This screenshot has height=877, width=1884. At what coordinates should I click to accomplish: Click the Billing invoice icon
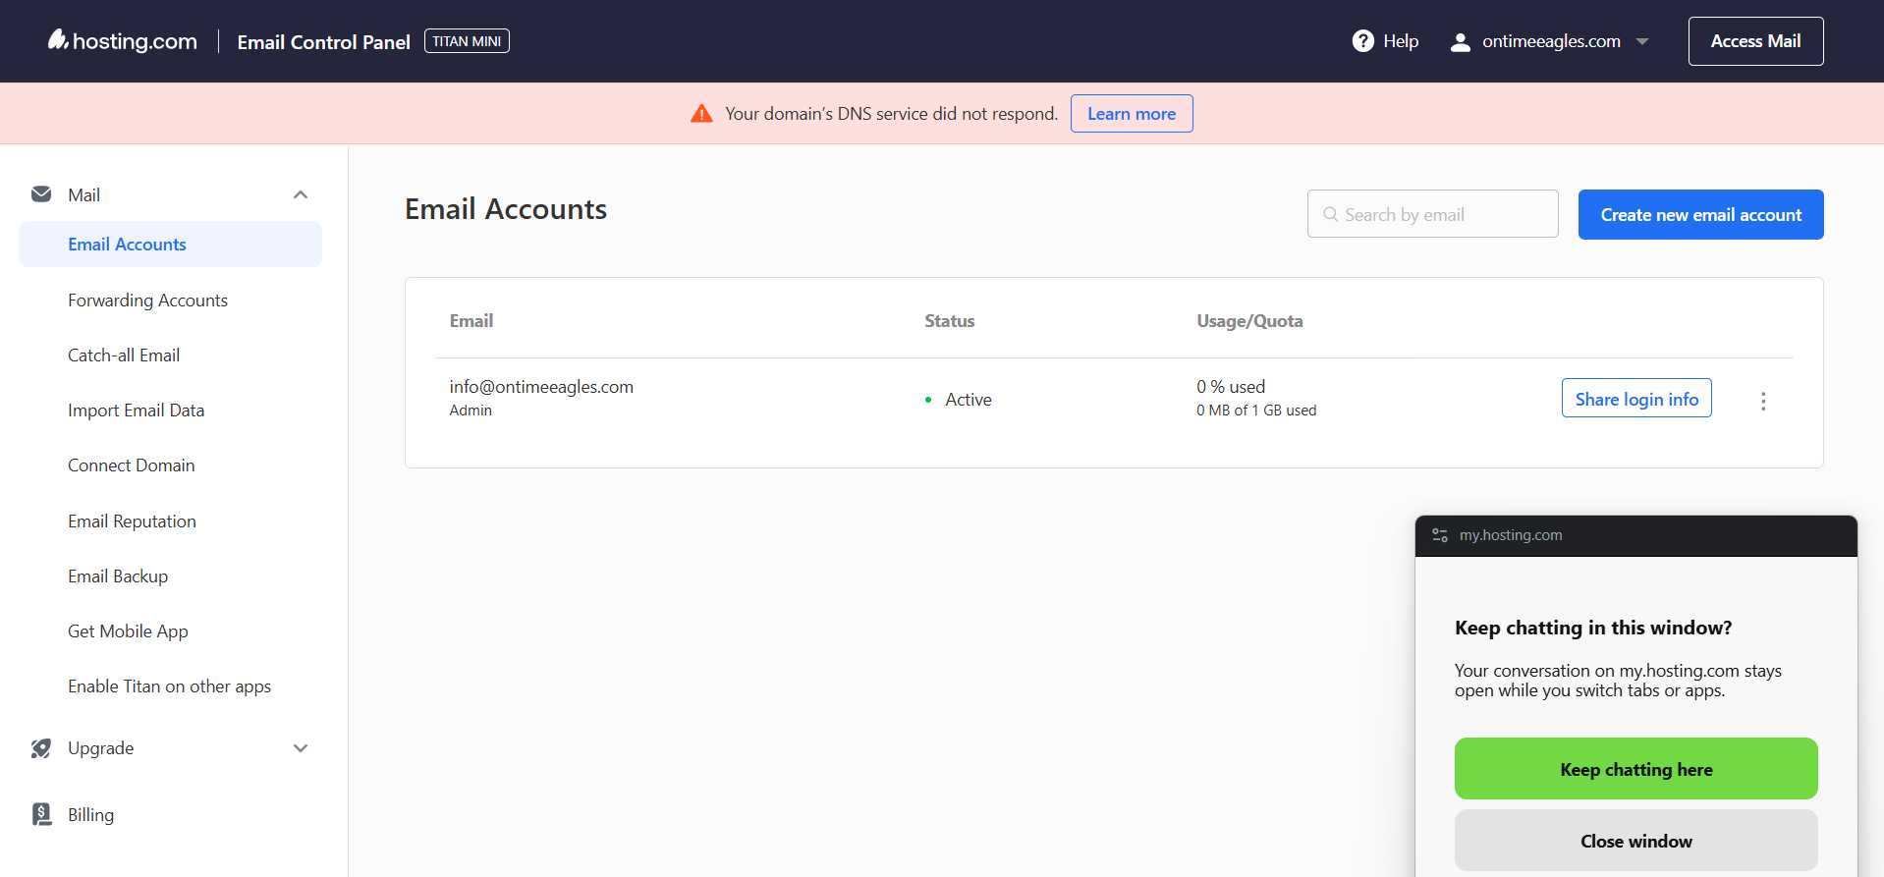click(41, 814)
